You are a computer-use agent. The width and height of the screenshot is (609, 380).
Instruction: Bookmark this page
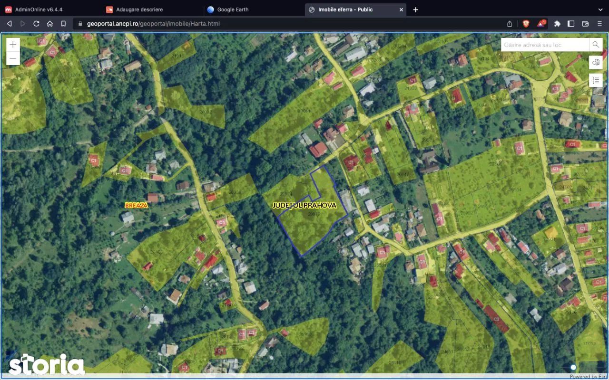(x=63, y=23)
